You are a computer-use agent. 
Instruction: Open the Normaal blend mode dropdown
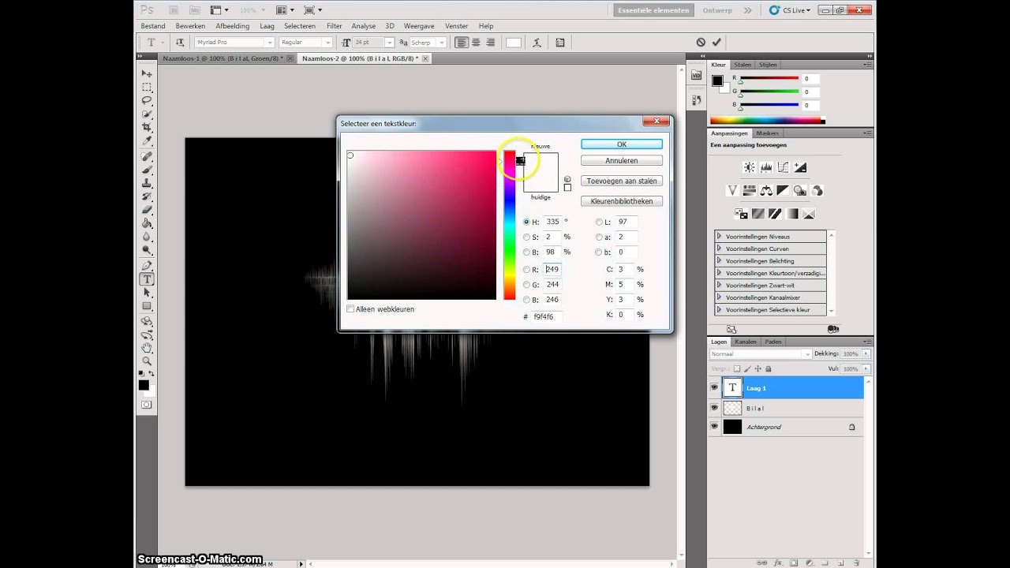pos(760,354)
